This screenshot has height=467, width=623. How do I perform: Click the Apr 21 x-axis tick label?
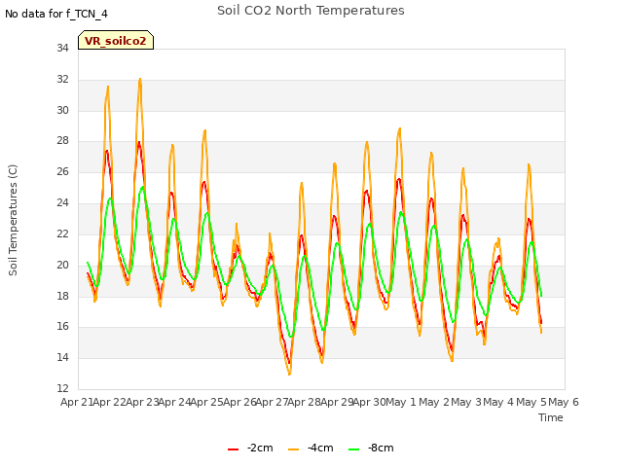tap(77, 402)
